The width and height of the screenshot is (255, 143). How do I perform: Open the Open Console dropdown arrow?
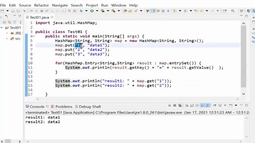tap(236, 105)
